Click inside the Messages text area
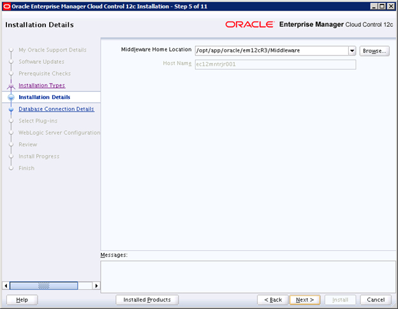Image resolution: width=398 pixels, height=309 pixels. pos(248,276)
